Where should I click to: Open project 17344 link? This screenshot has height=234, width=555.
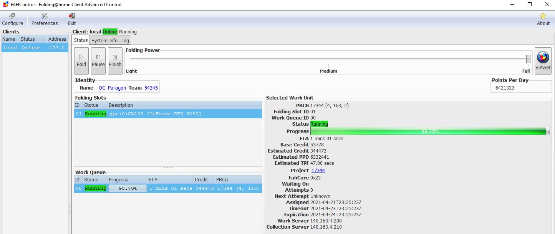[318, 171]
